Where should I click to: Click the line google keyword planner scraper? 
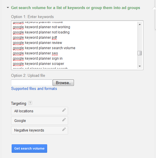pos(38,64)
